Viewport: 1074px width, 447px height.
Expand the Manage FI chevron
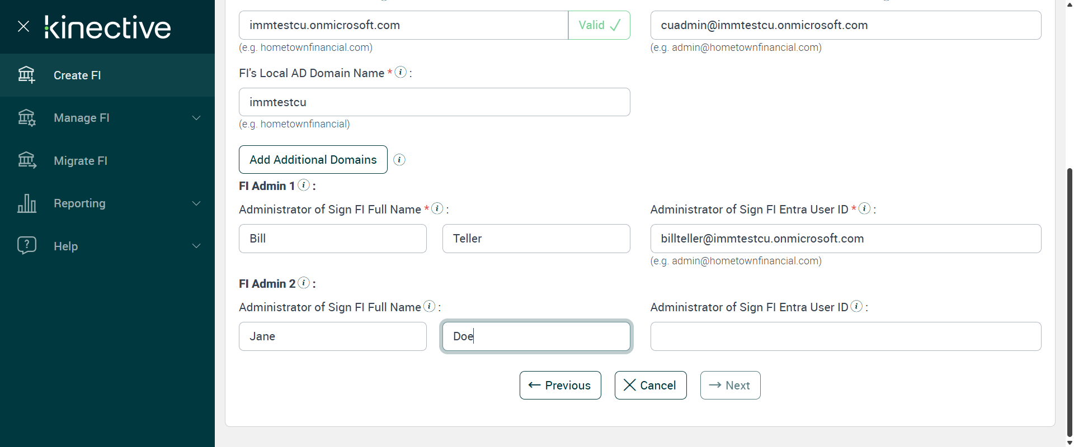(196, 118)
